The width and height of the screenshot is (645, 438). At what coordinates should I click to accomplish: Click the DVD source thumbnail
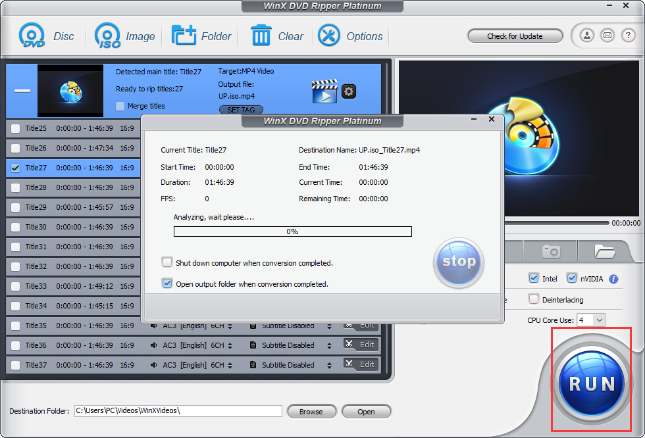70,91
